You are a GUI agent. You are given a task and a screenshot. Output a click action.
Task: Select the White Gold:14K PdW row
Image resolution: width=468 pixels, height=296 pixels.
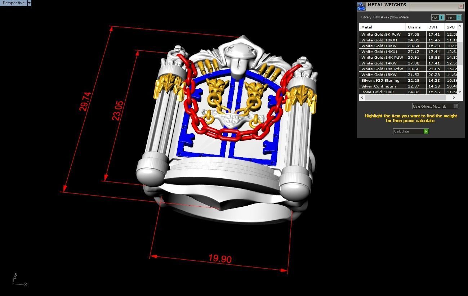[408, 57]
